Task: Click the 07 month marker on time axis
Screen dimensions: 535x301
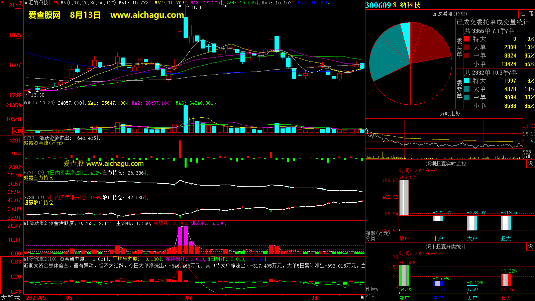Action: point(189,297)
